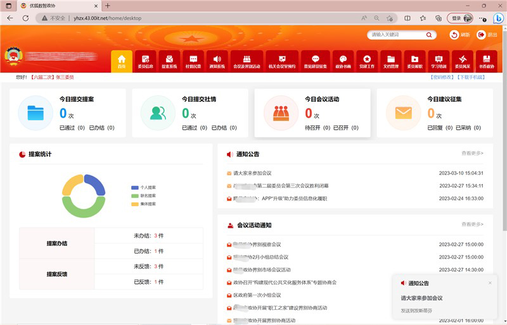Open 通知系统 speaker icon
507x325 pixels.
tap(217, 60)
